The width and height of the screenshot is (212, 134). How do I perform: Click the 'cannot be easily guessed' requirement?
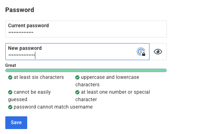click(29, 96)
